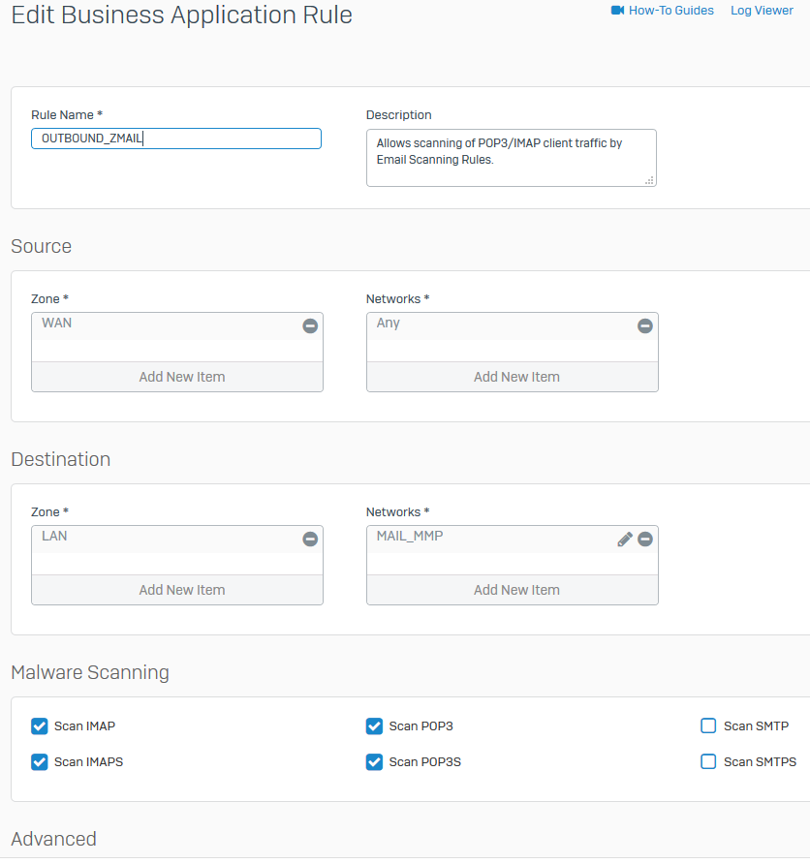Screen dimensions: 810x864
Task: Toggle off Scan POP3S
Action: [x=374, y=762]
